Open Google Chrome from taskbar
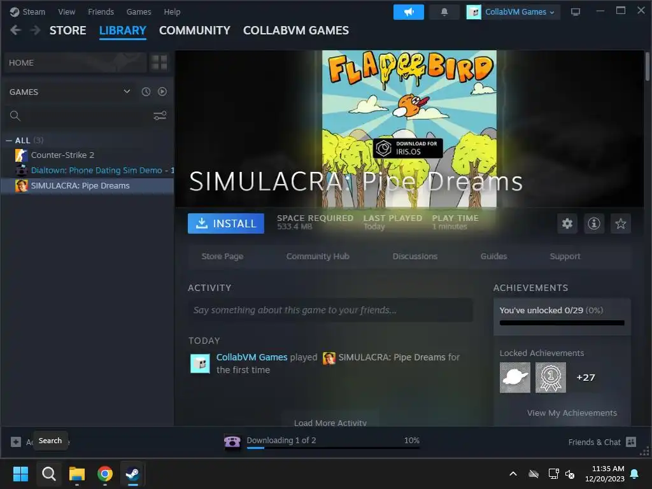This screenshot has height=489, width=652. (x=105, y=474)
